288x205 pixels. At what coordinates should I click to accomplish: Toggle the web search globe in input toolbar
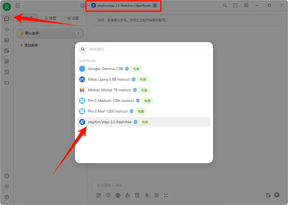coord(118,195)
